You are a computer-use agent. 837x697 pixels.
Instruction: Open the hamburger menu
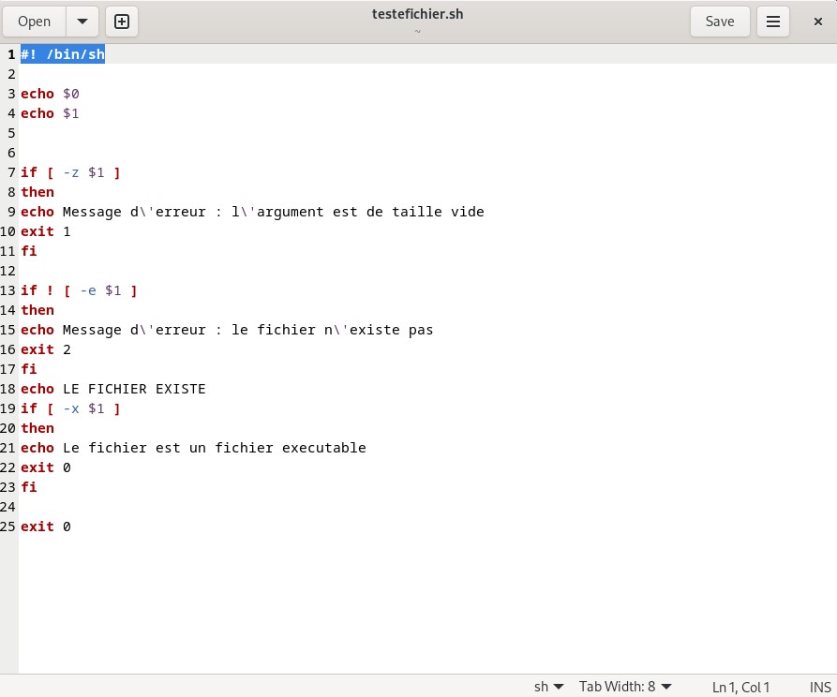click(x=773, y=22)
